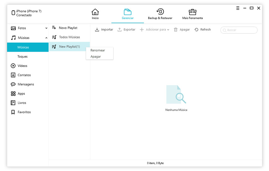Click the toolbar Apagar label
The image size is (269, 171).
(185, 29)
